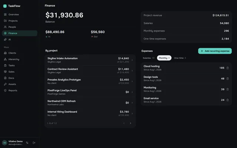Image resolution: width=237 pixels, height=148 pixels.
Task: Click the Design tools expense name
Action: tap(151, 77)
